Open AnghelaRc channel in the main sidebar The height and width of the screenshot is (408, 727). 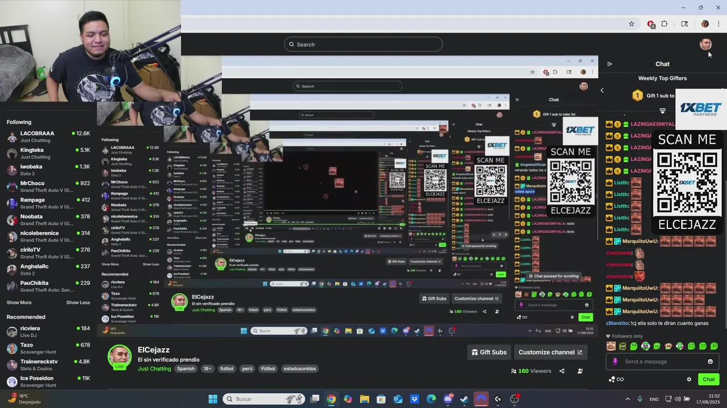(48, 269)
